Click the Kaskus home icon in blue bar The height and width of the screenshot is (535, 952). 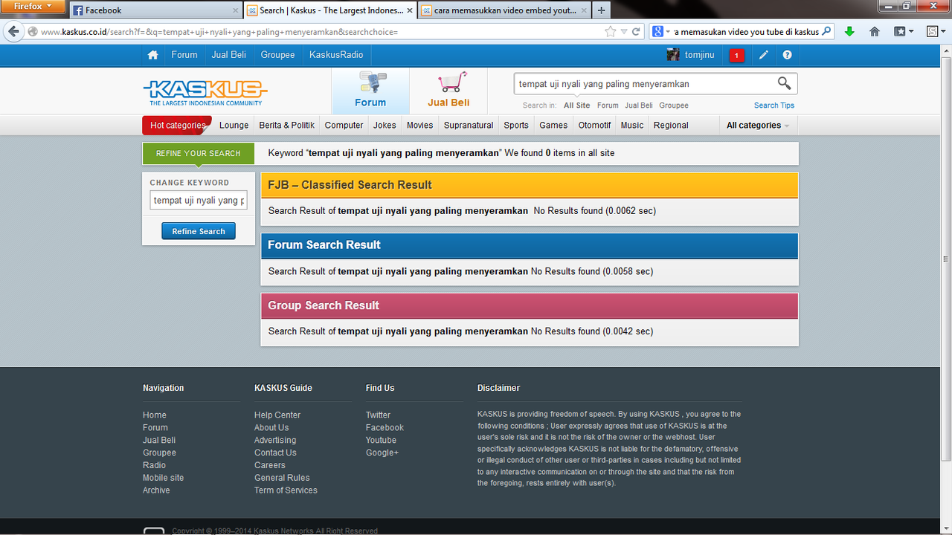pyautogui.click(x=152, y=55)
